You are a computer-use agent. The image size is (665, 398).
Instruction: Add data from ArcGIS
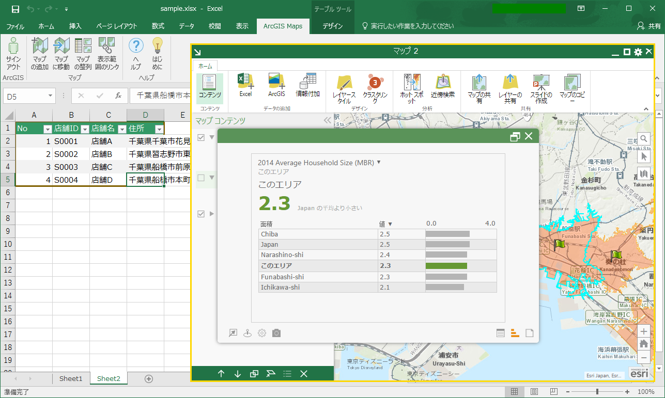coord(276,86)
